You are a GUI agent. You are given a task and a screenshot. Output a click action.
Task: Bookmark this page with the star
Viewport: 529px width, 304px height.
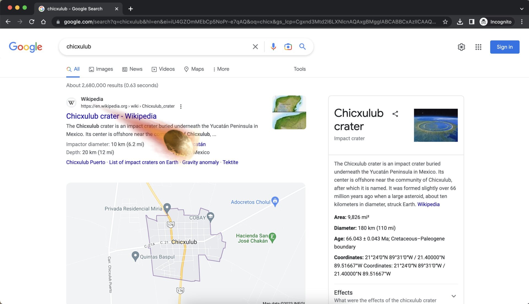pyautogui.click(x=445, y=21)
